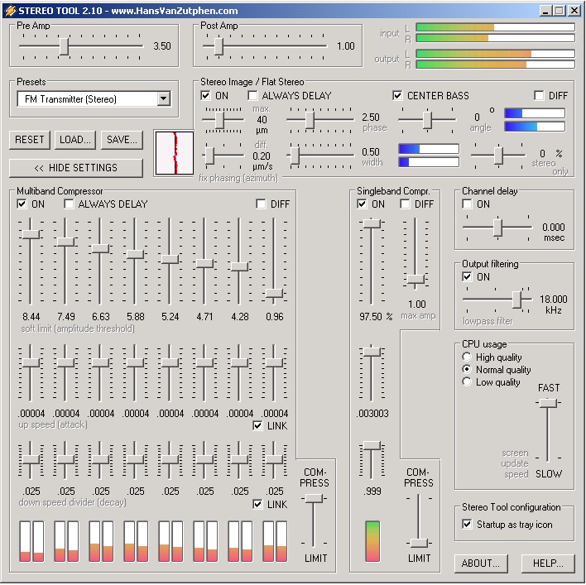Toggle Output filtering ON checkbox
The image size is (586, 585).
pos(467,277)
